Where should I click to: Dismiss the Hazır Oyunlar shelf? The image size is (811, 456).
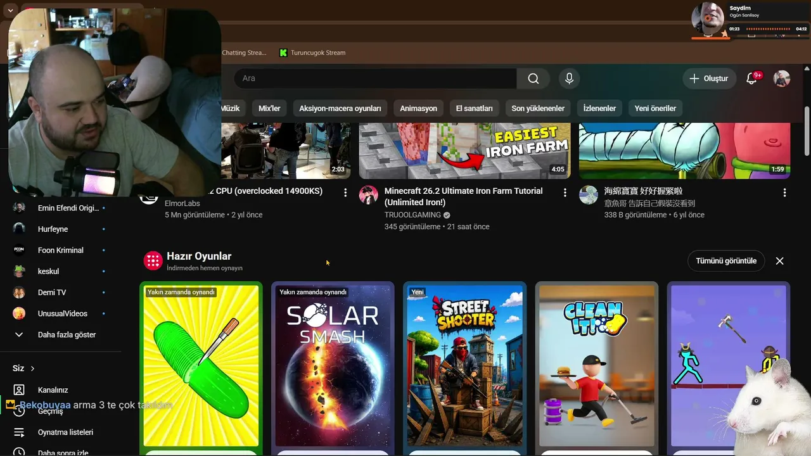pos(780,261)
